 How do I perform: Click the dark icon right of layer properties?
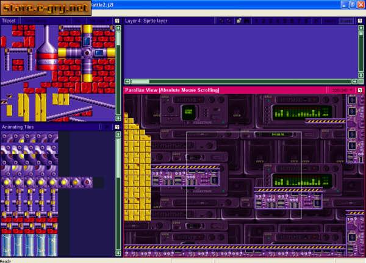coord(246,21)
